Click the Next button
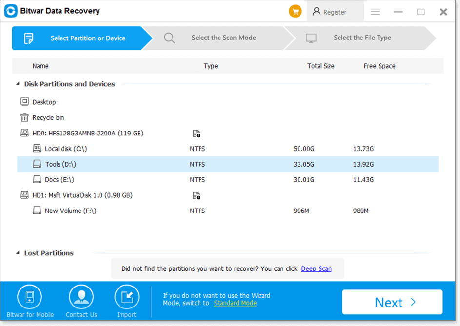Screen dimensions: 460x326 (392, 302)
